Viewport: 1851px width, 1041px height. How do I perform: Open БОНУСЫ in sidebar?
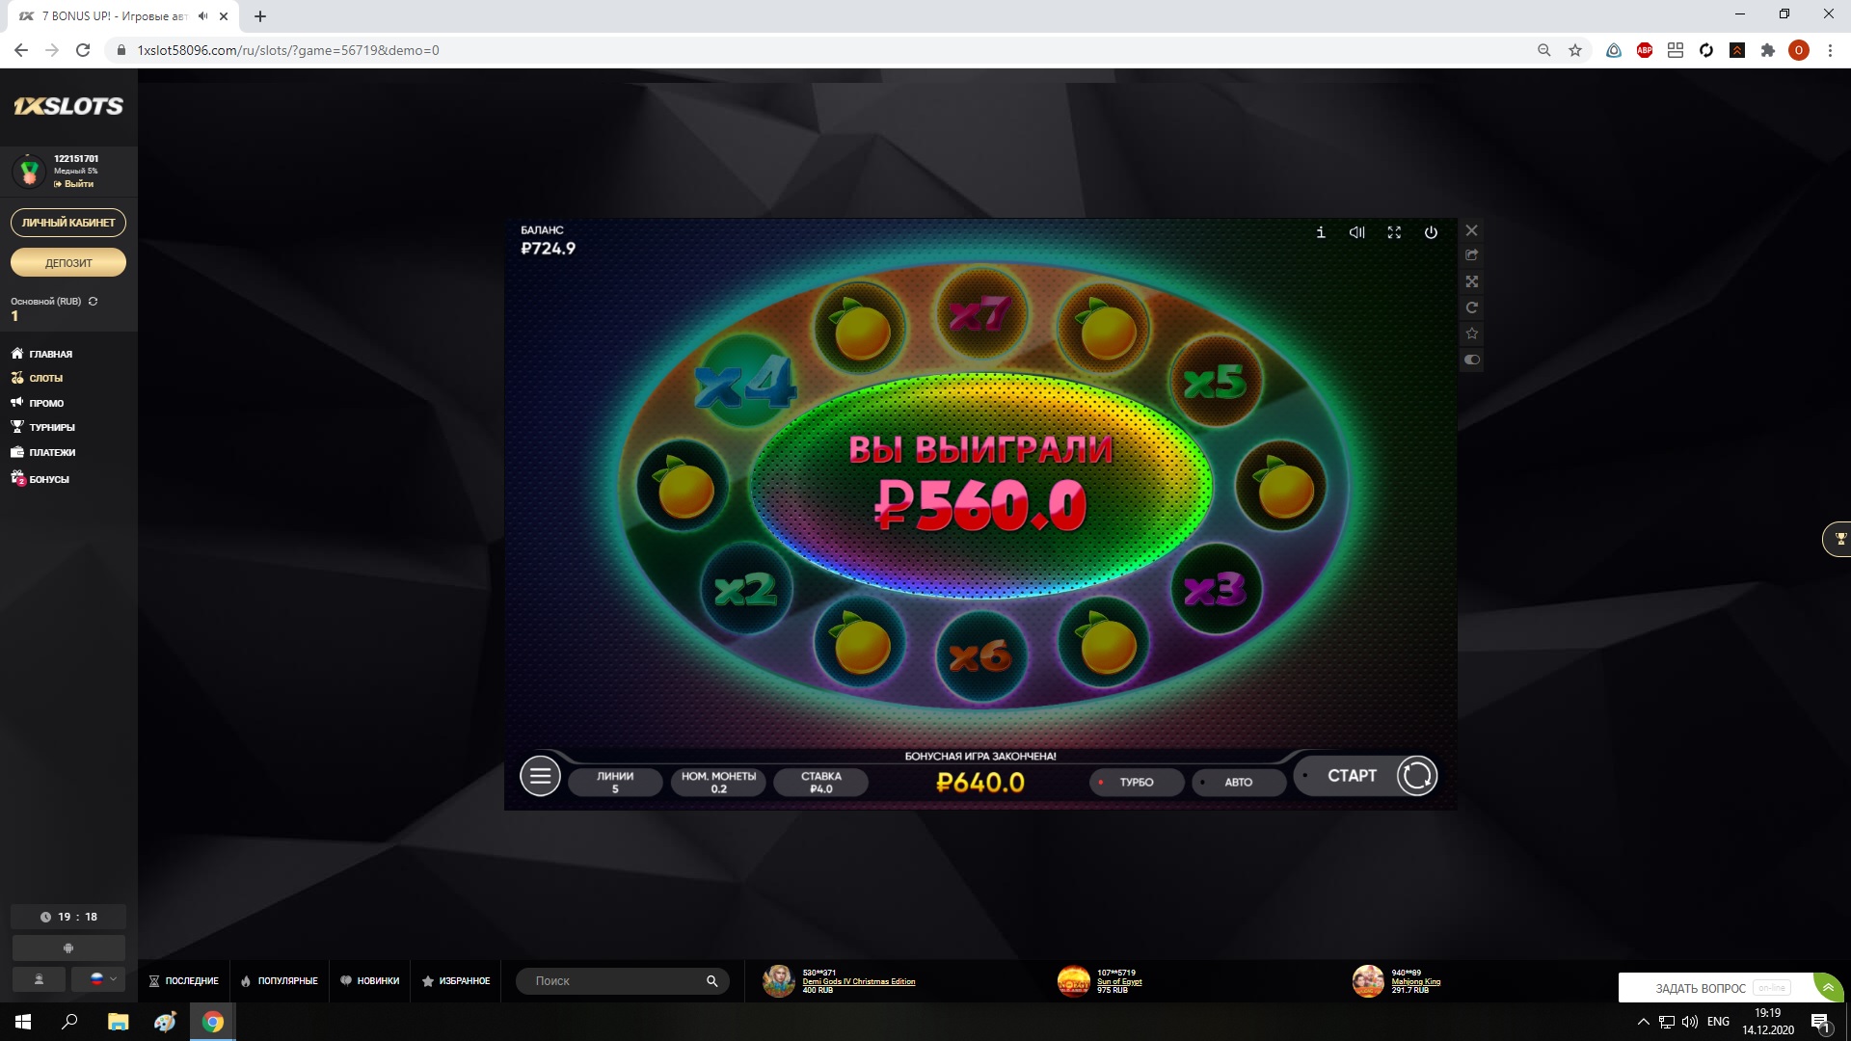[40, 478]
